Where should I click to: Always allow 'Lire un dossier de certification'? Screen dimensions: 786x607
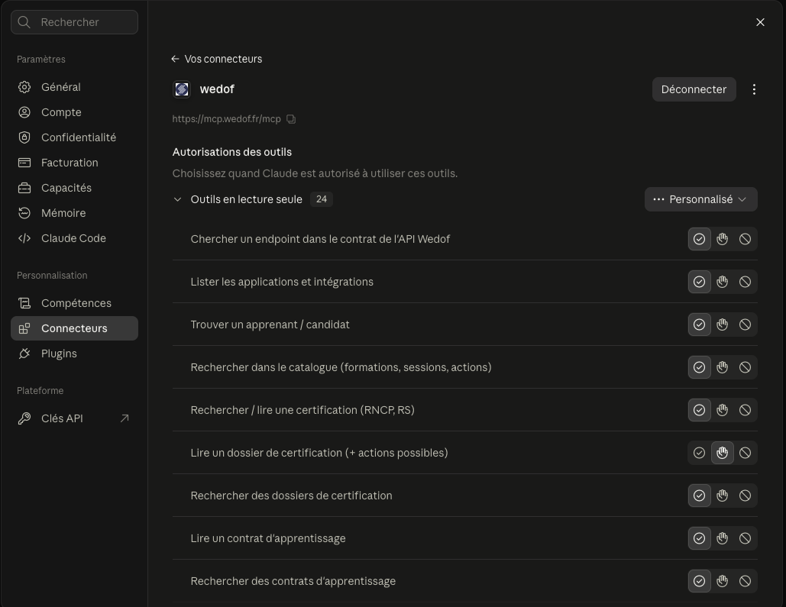point(699,453)
